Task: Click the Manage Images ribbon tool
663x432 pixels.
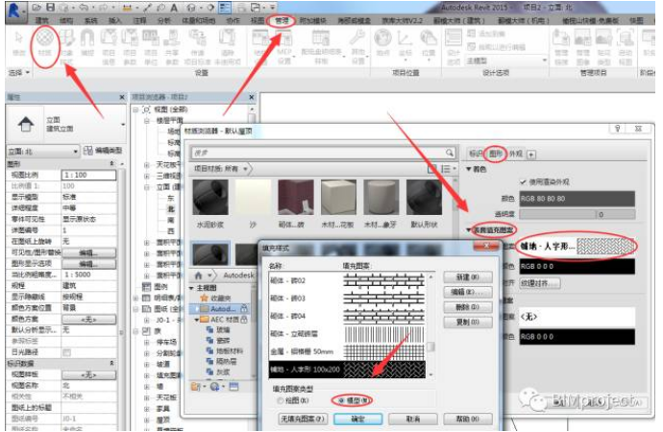Action: click(582, 46)
